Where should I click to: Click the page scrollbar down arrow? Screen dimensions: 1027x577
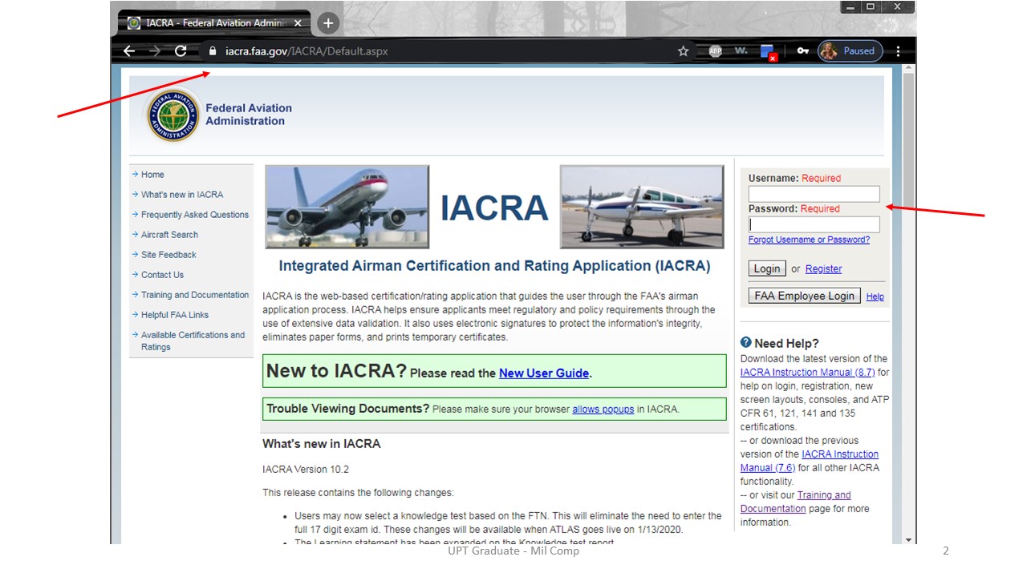pos(908,539)
